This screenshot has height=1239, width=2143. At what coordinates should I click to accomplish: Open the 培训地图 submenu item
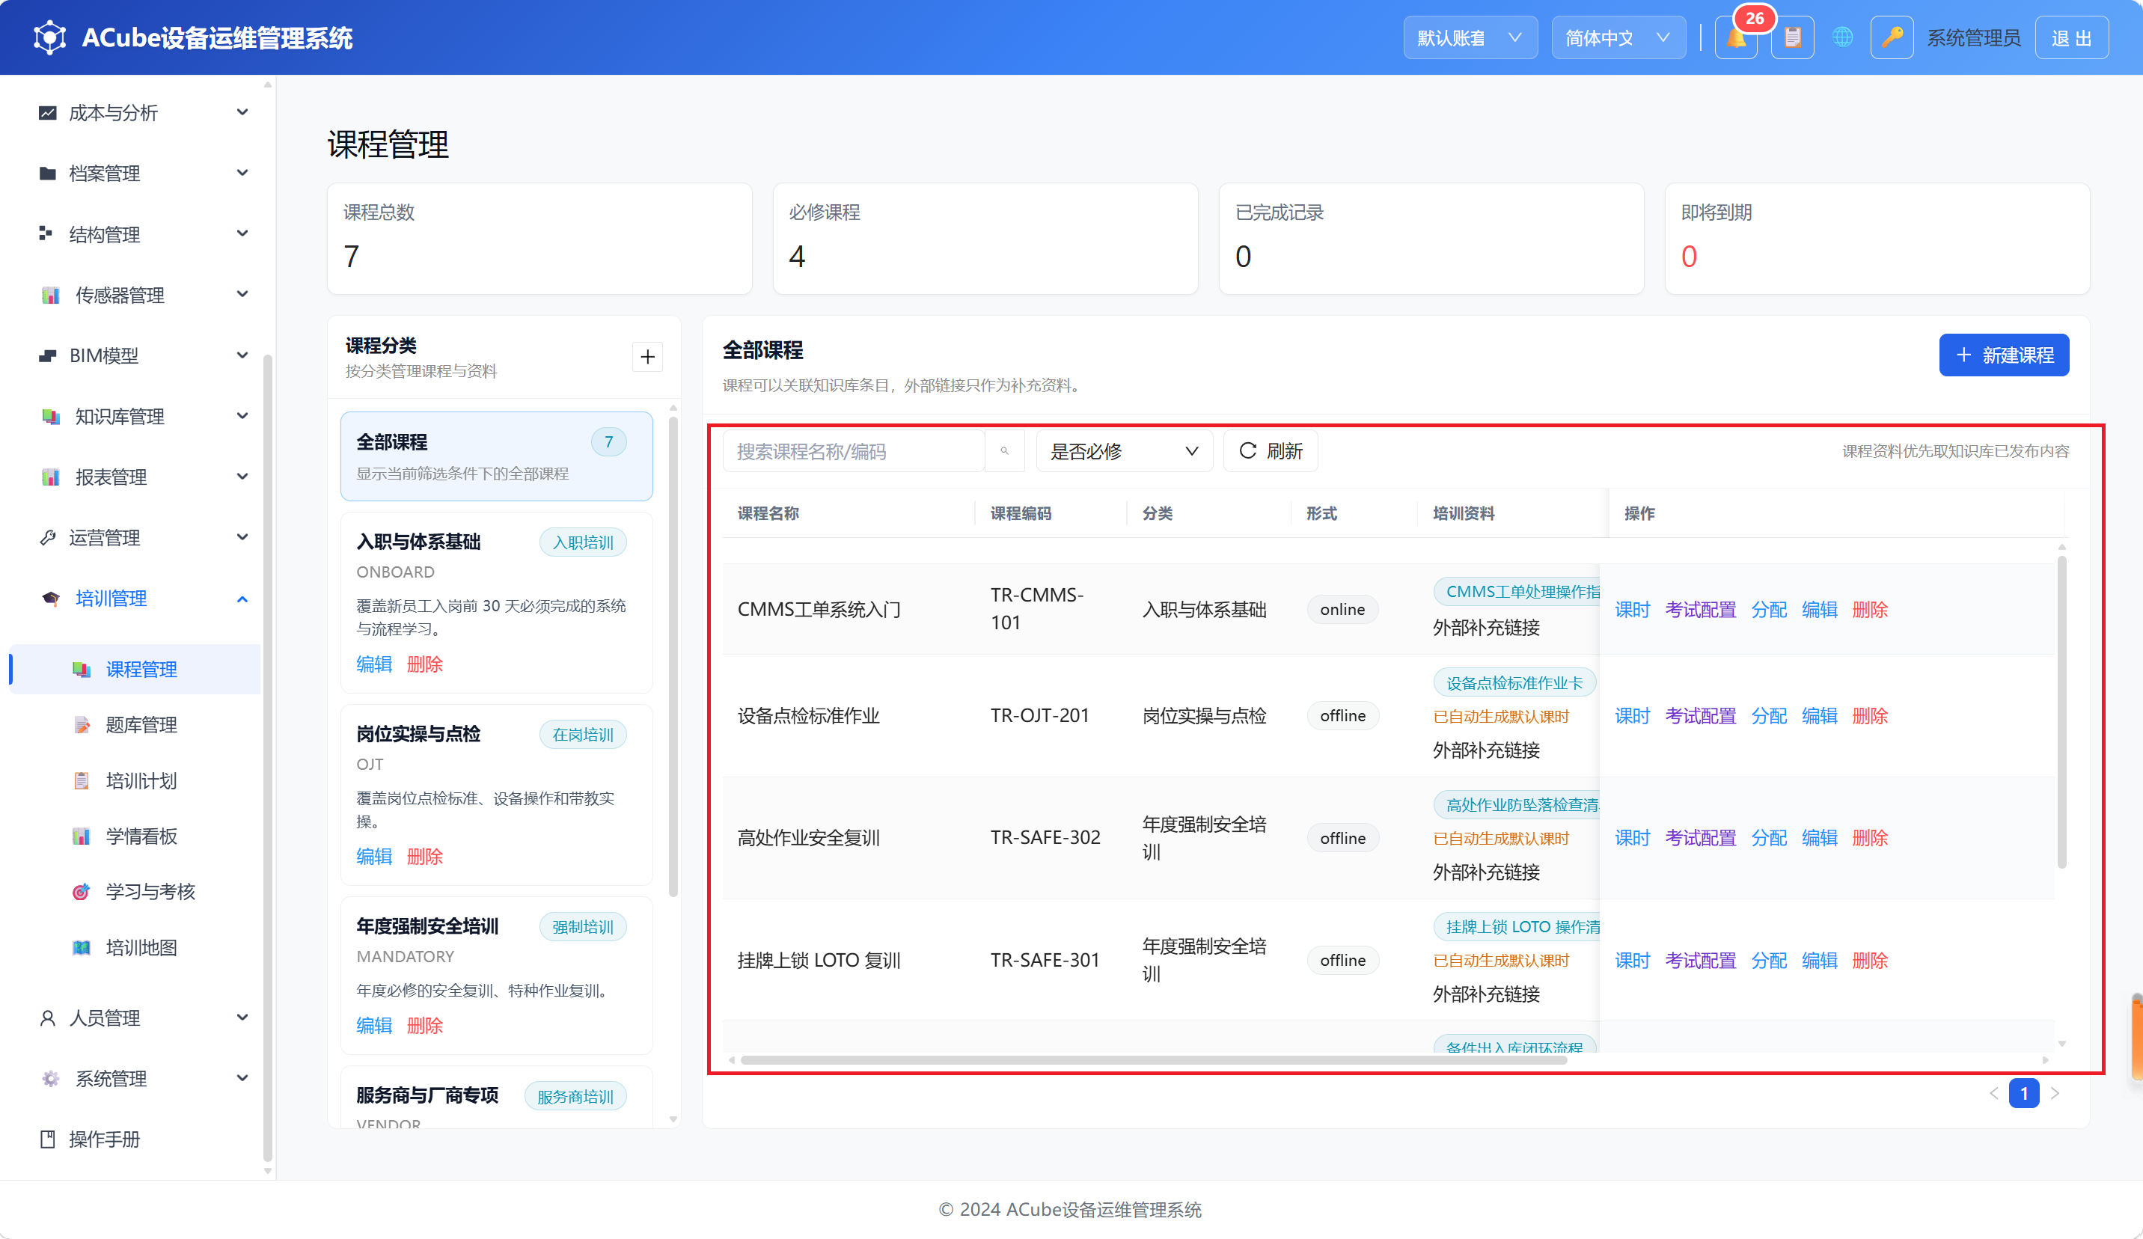[x=135, y=947]
